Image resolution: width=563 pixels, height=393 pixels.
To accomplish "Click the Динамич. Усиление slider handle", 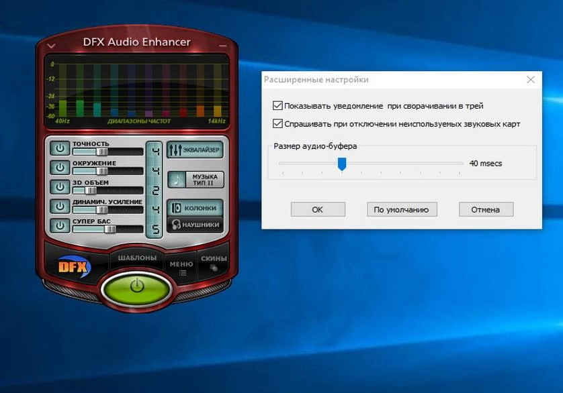I will 102,210.
